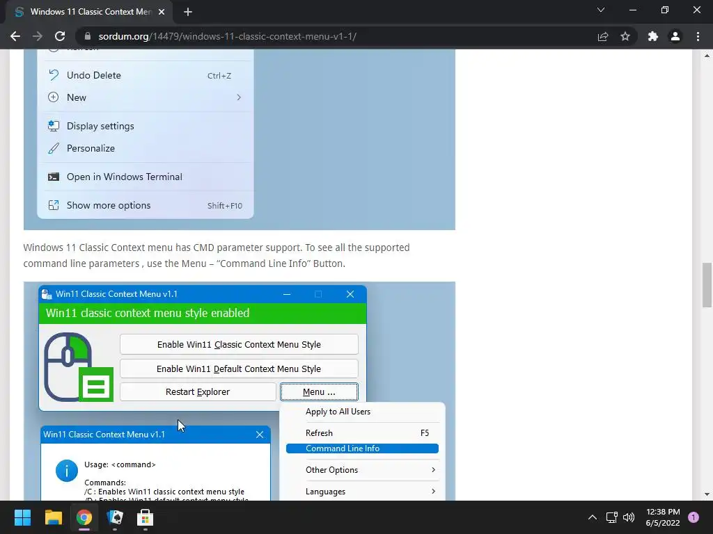Select Apply to All Users entry
The image size is (713, 534).
click(x=362, y=412)
